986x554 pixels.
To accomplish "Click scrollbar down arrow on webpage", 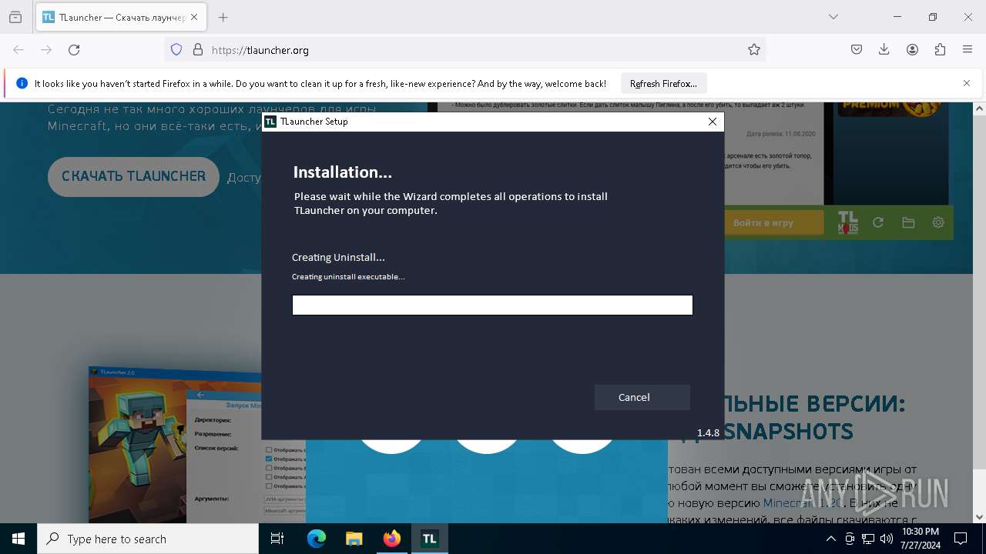I will tap(979, 516).
